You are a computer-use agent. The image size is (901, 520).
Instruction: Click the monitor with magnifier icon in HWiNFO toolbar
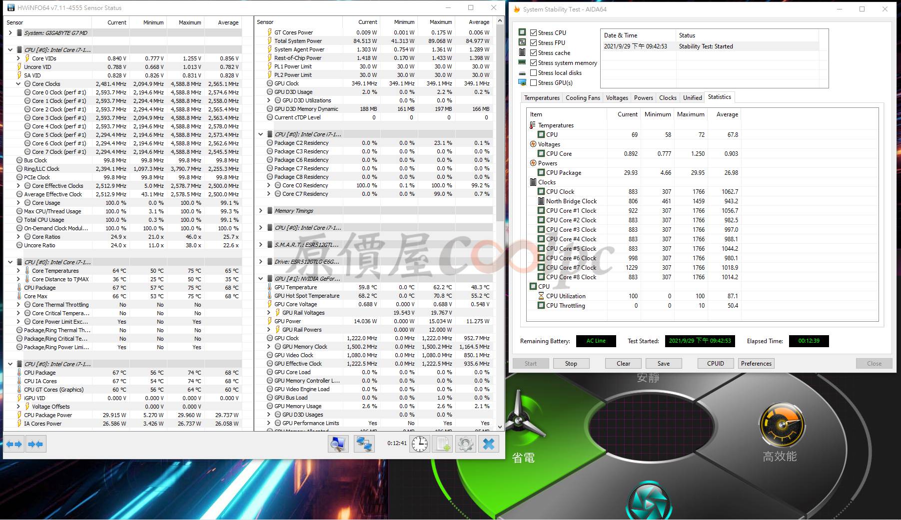pyautogui.click(x=338, y=444)
